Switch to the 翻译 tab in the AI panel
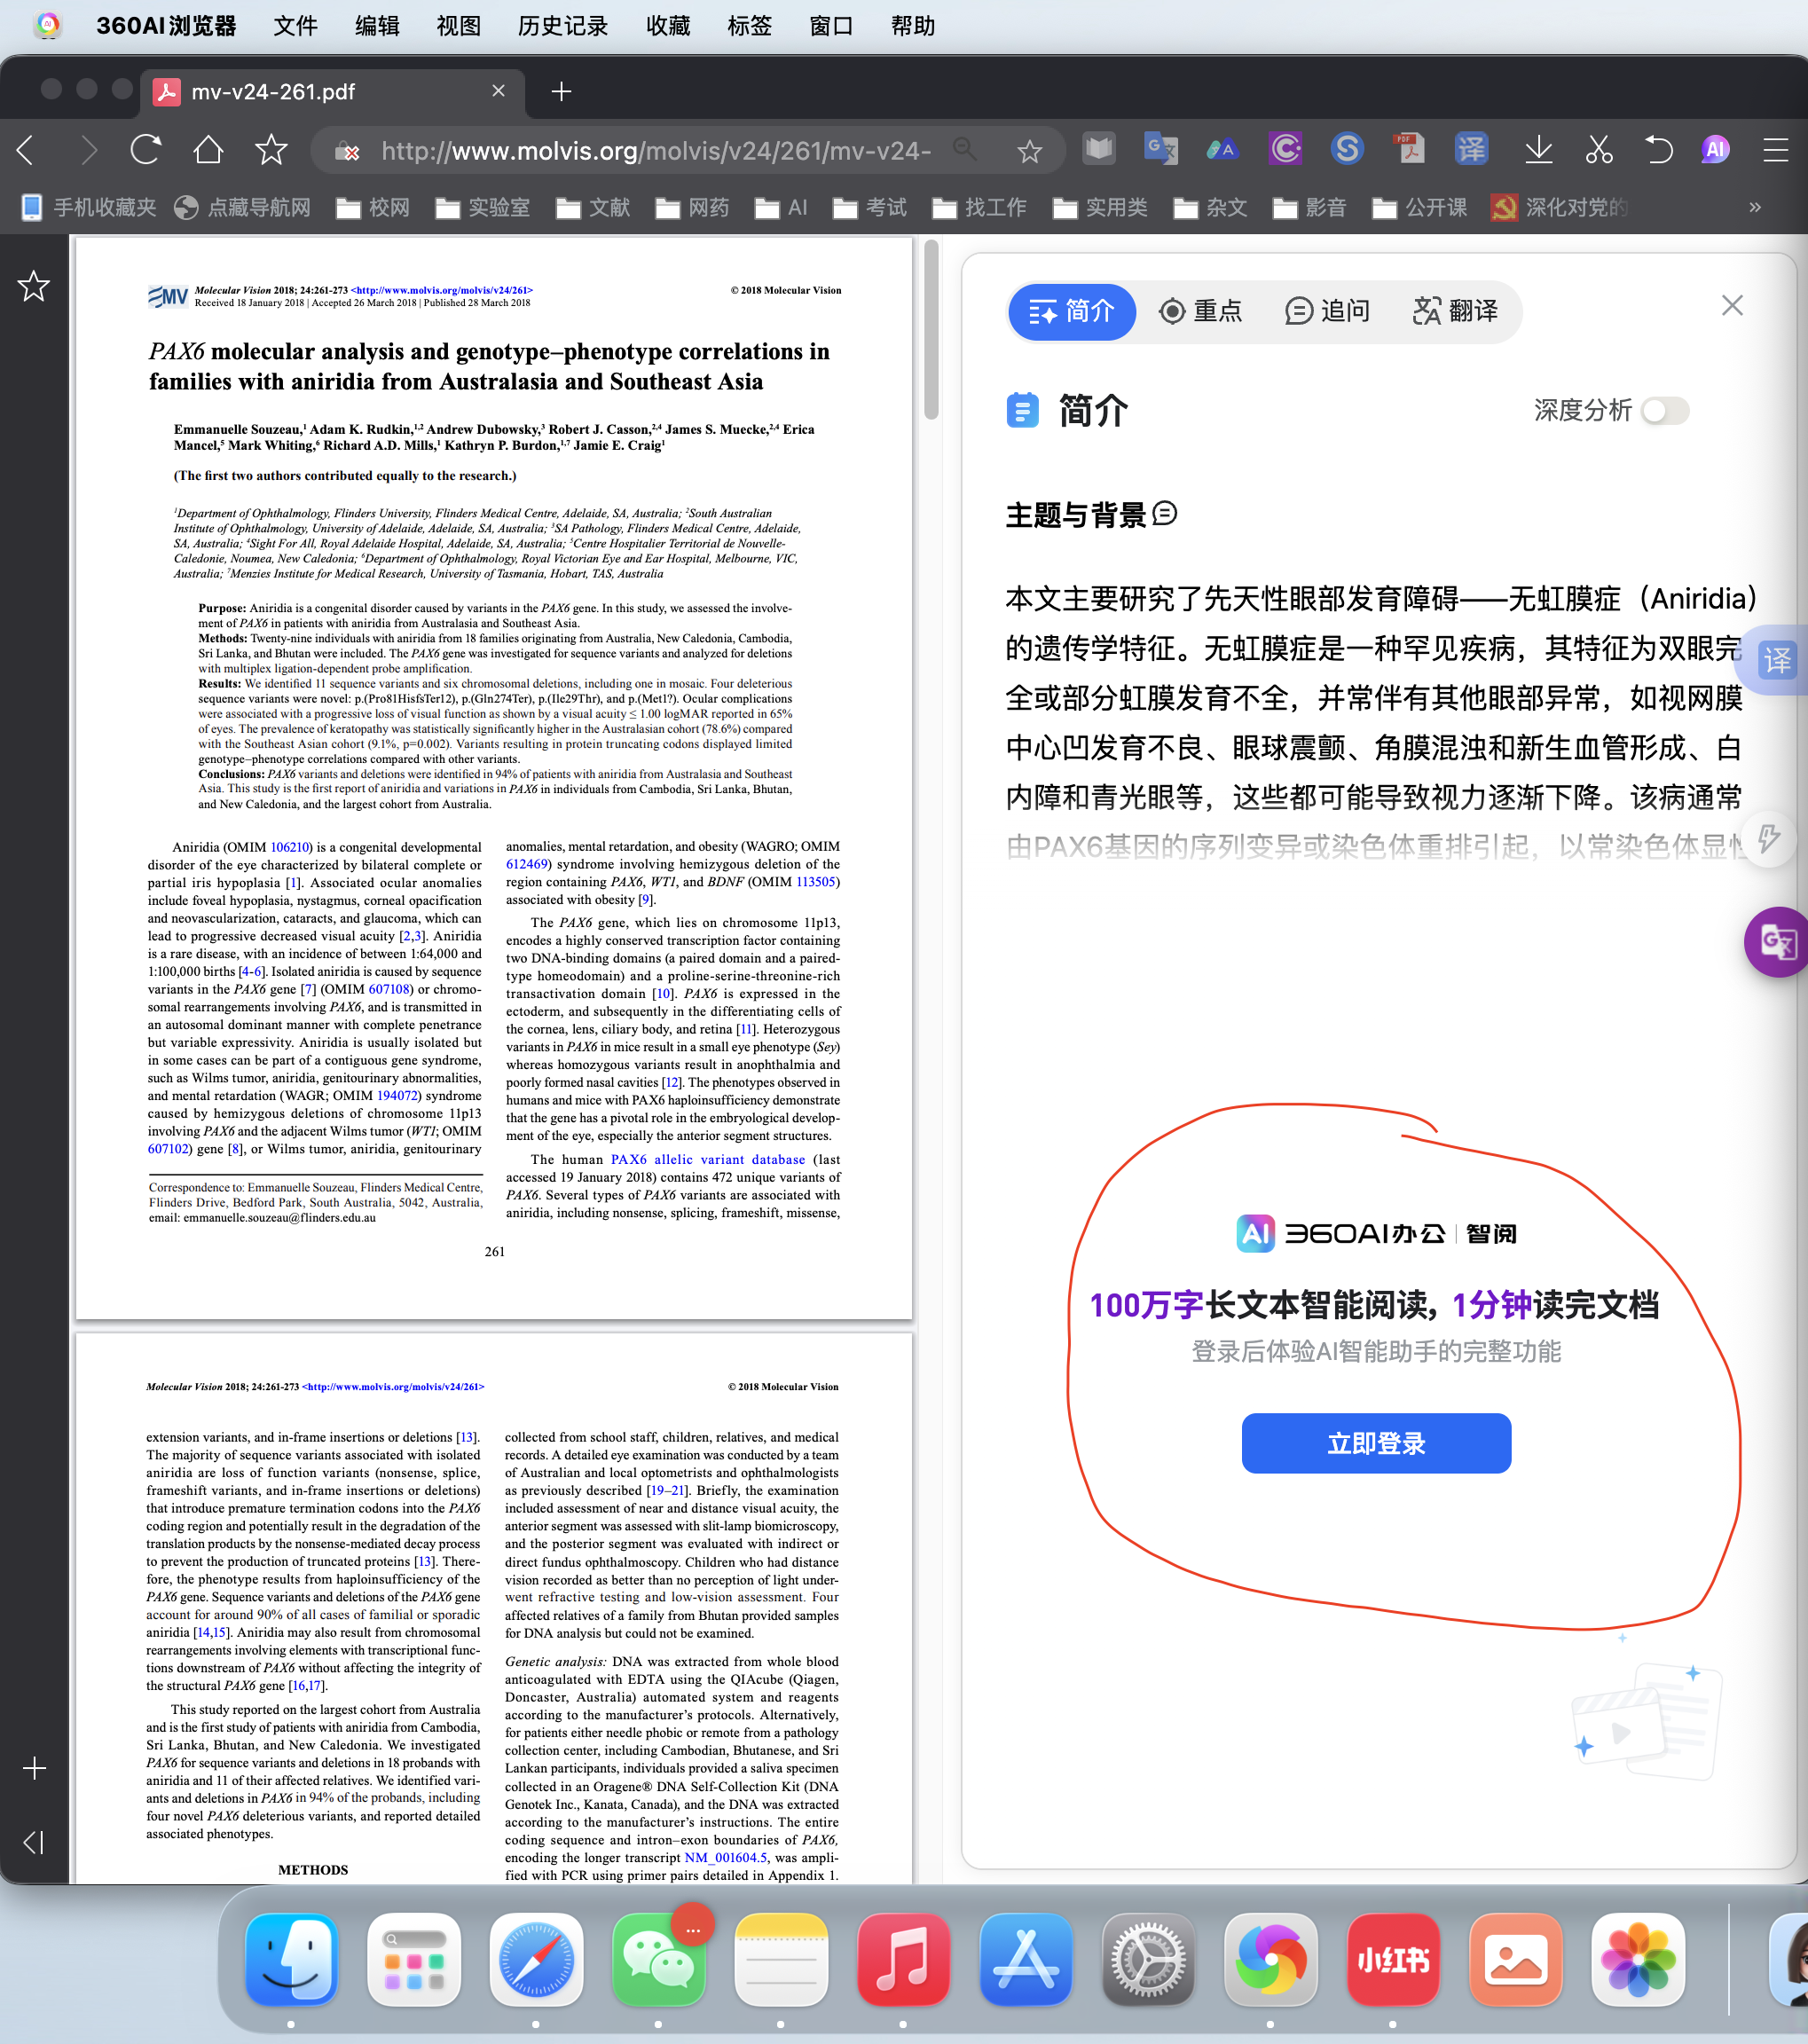Screen dimensions: 1808x2044 1457,311
